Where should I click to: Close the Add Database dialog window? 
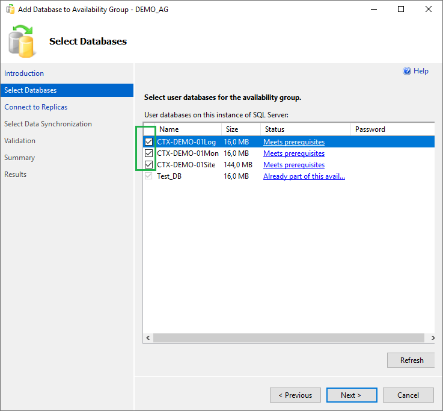[429, 10]
